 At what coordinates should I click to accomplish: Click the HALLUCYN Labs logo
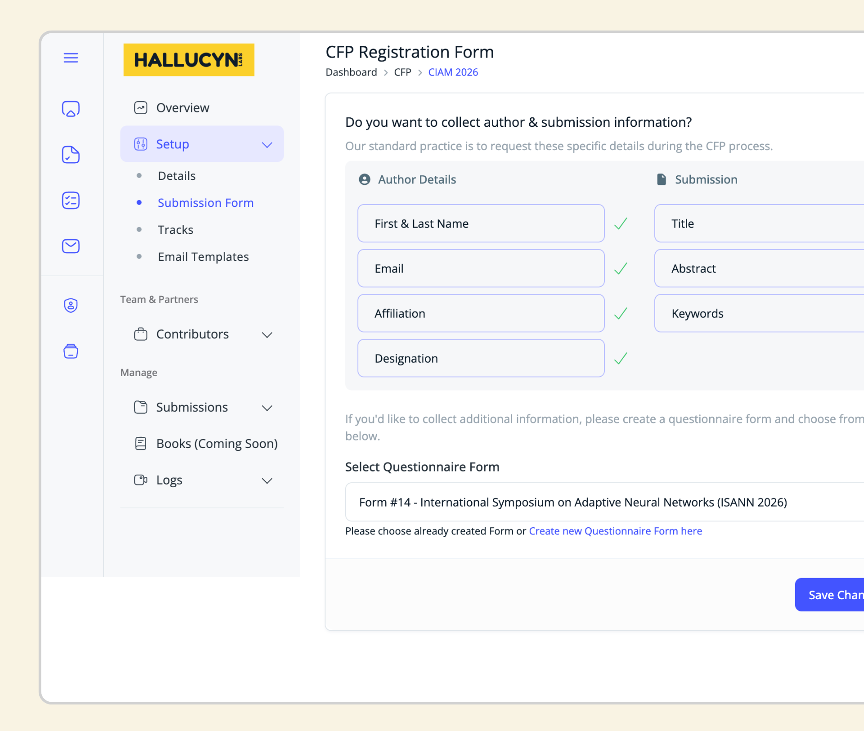pyautogui.click(x=189, y=60)
